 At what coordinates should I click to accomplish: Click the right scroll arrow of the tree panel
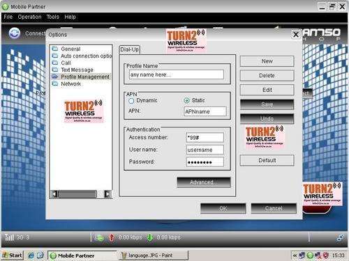tap(107, 194)
